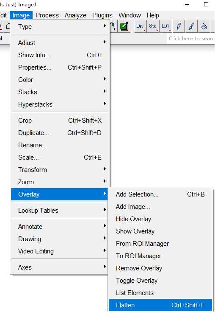The image size is (215, 312).
Task: Choose Flatten in Overlay submenu
Action: tap(160, 305)
